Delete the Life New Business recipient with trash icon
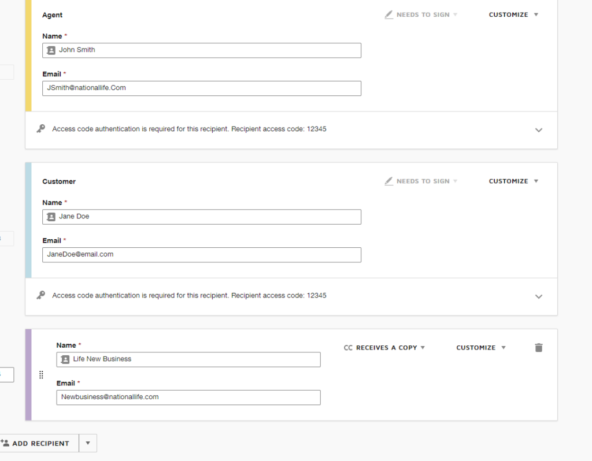The image size is (592, 461). 538,348
